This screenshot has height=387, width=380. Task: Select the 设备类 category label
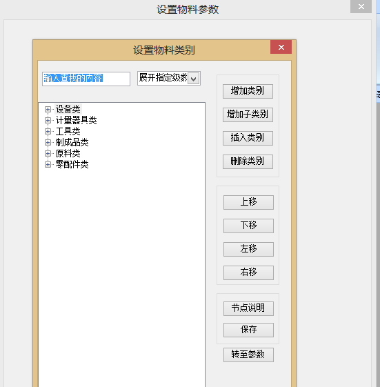[68, 109]
